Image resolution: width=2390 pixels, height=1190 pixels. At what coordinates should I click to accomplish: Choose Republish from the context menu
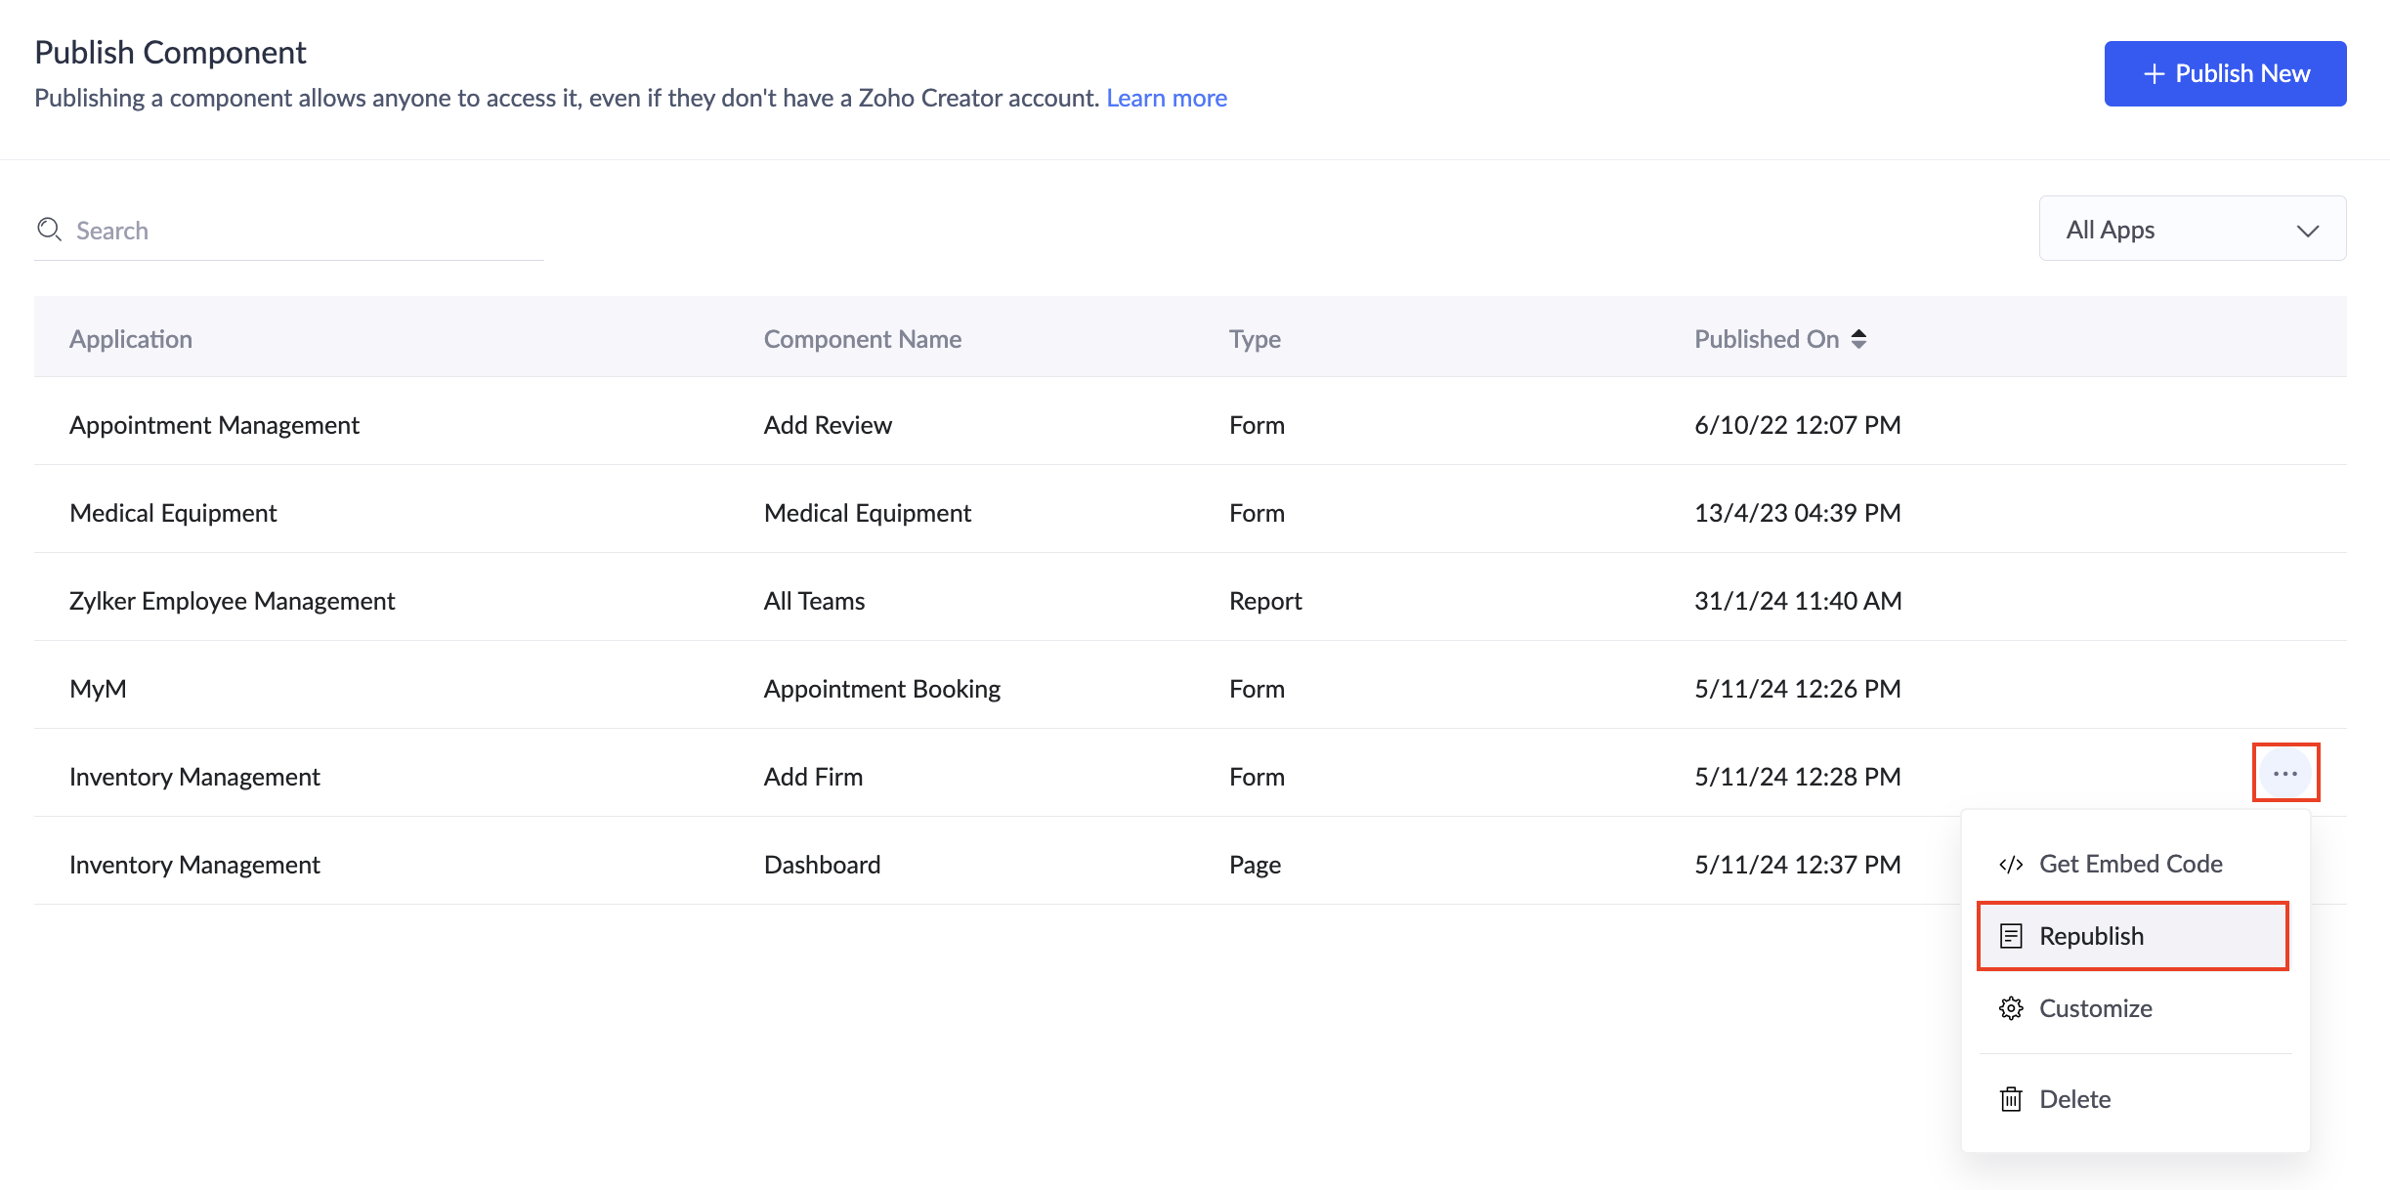point(2091,936)
